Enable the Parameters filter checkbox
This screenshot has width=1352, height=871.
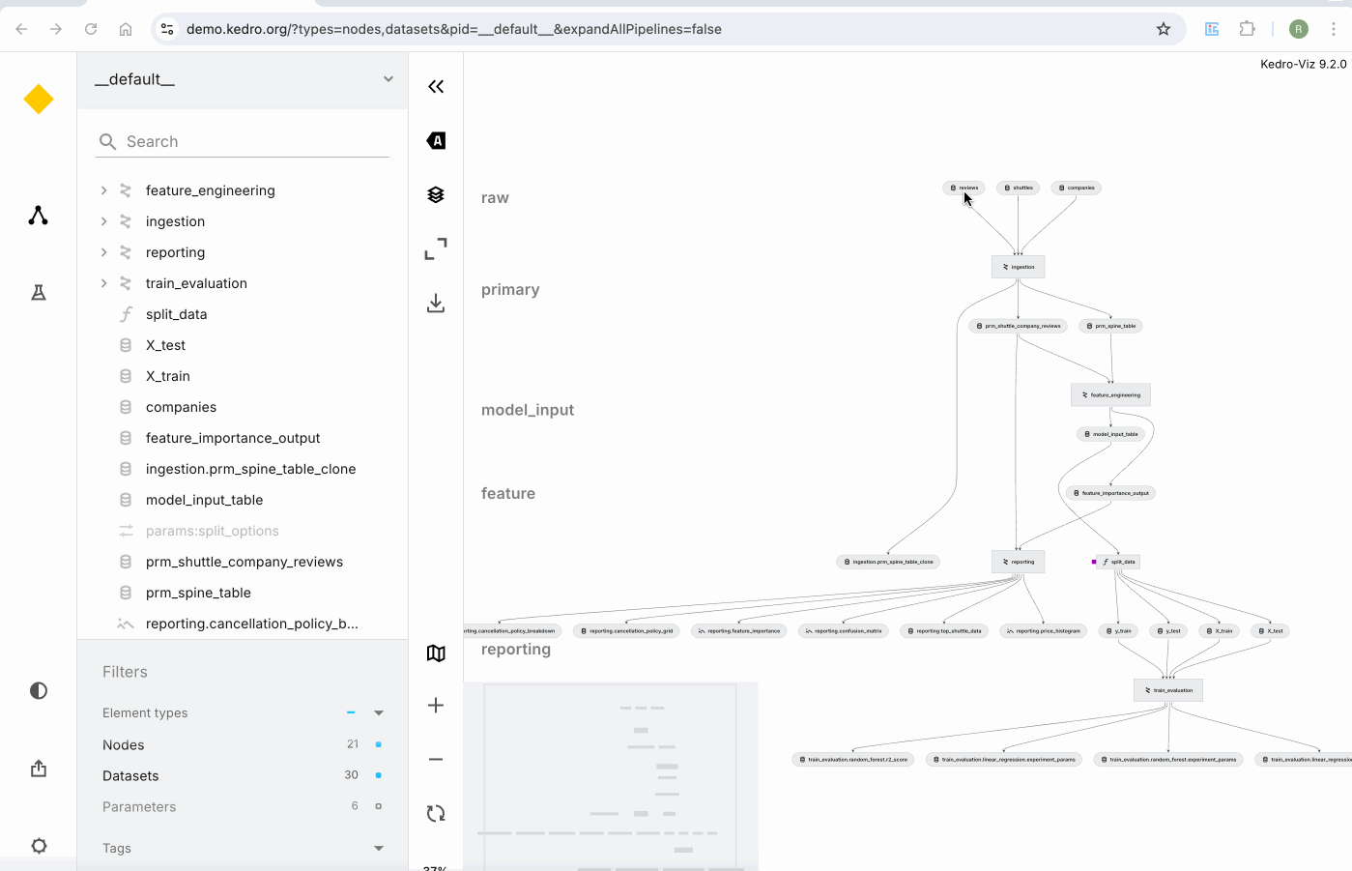click(x=378, y=806)
